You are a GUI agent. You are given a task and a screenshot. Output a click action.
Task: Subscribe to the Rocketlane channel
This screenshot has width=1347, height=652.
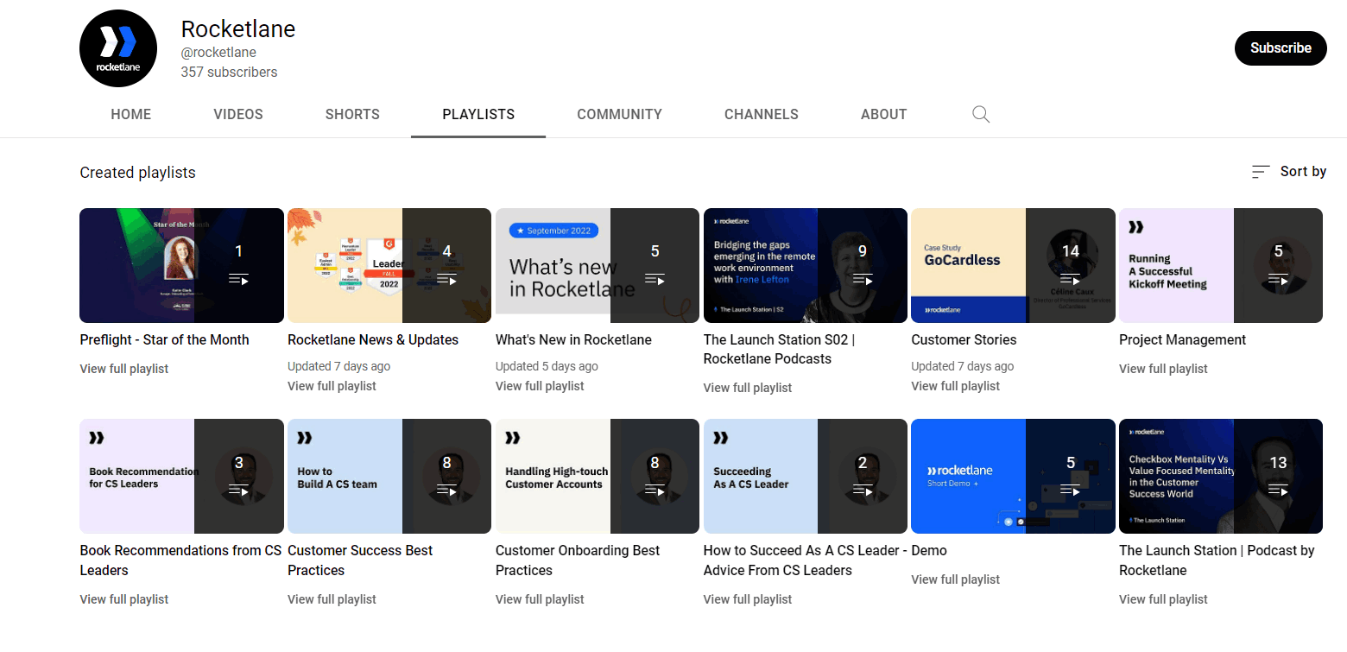[x=1280, y=48]
